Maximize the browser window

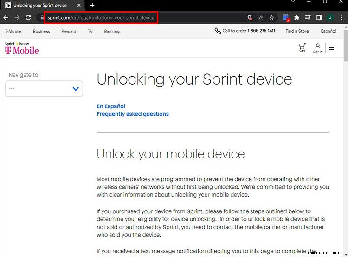[325, 1]
